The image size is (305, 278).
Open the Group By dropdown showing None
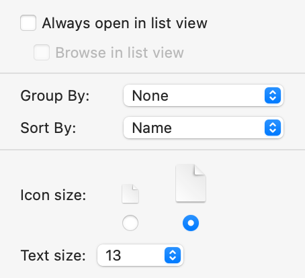(204, 95)
